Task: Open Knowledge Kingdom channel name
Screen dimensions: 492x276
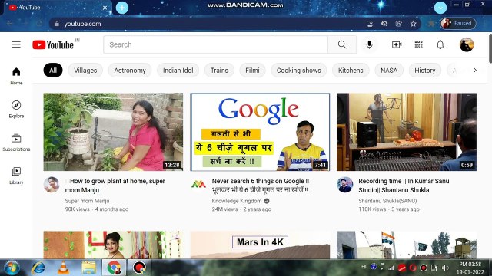Action: click(x=237, y=201)
